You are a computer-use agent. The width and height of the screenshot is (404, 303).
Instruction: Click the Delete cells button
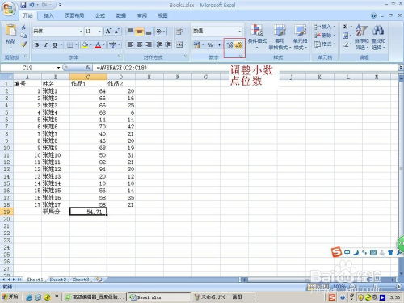pos(325,36)
